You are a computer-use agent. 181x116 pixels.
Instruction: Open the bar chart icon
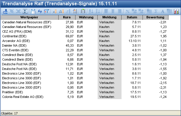tap(176, 11)
